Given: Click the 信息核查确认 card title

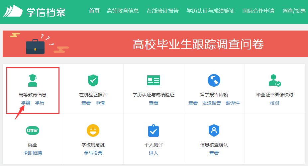Looking at the screenshot, I should click(214, 145).
